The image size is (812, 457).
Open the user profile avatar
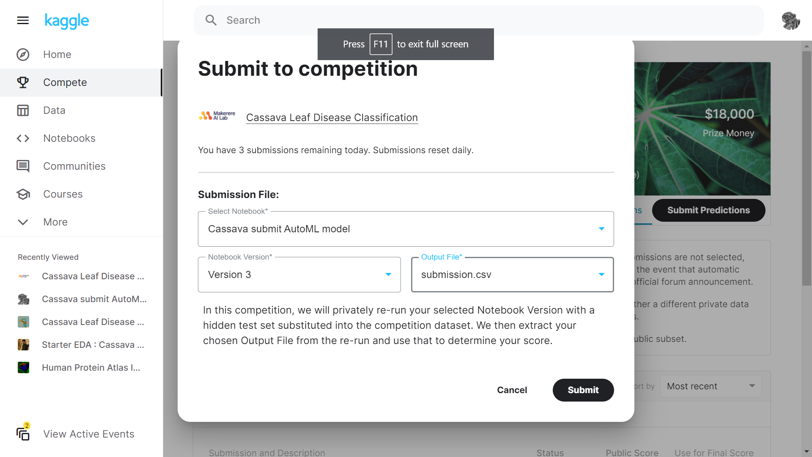pyautogui.click(x=790, y=21)
